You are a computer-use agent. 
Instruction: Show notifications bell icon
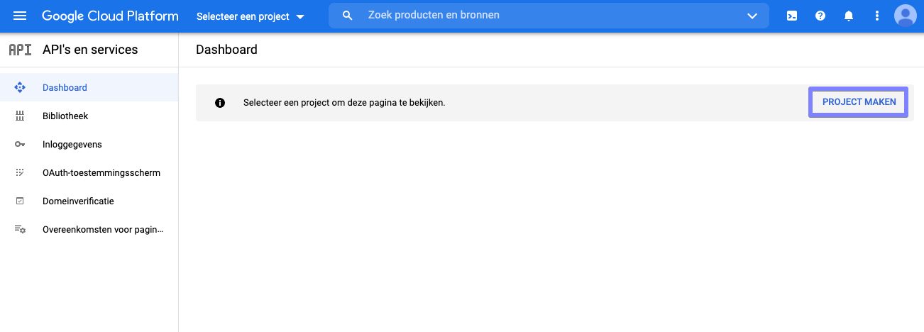tap(849, 16)
